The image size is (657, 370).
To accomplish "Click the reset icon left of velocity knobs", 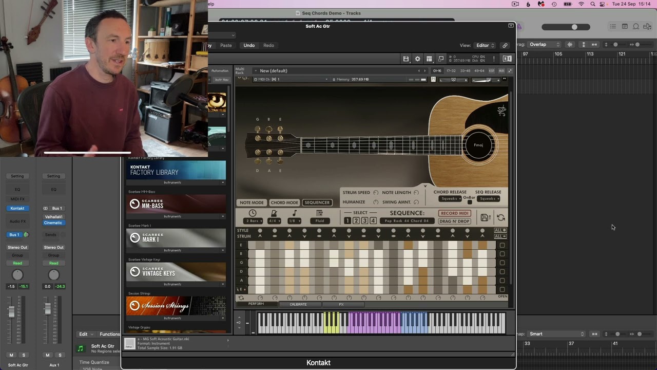I will pos(241,298).
